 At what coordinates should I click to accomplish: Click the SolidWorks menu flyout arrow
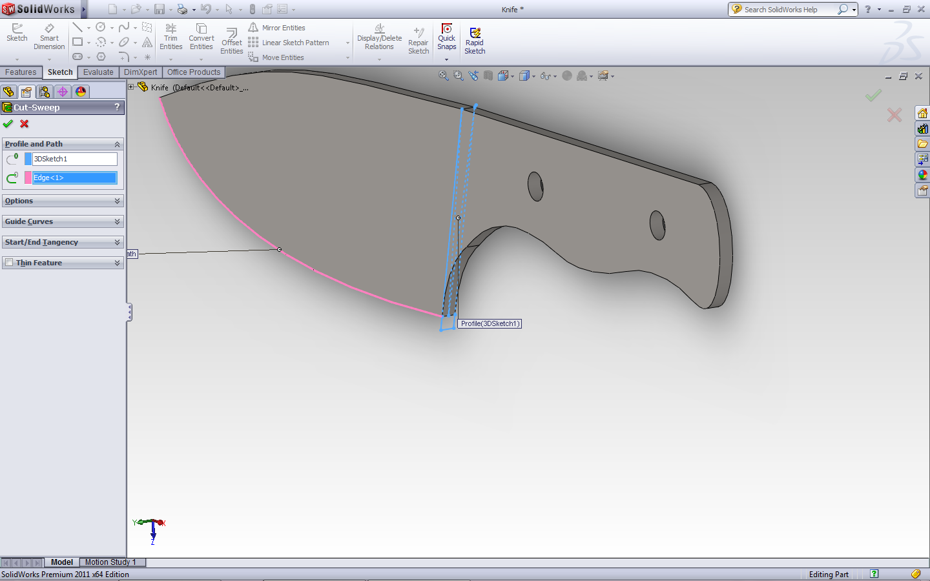(x=84, y=9)
